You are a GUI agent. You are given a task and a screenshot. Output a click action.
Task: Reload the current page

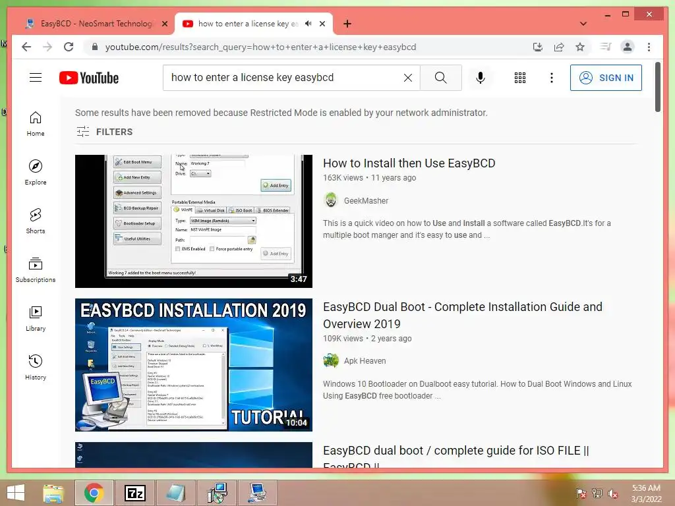[x=69, y=47]
